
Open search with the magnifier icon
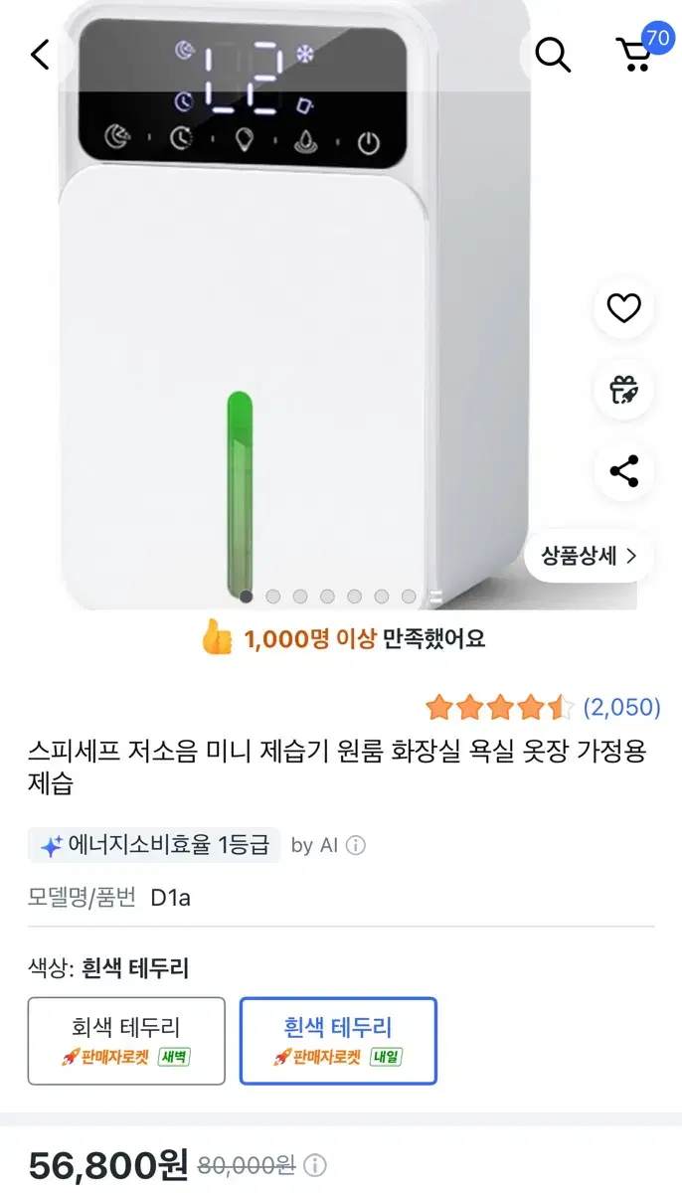tap(553, 55)
